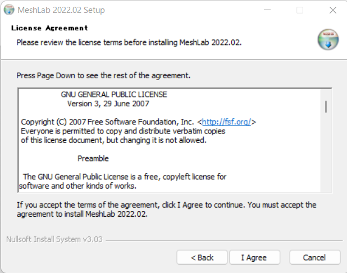This screenshot has width=347, height=273.
Task: Click inside the license text box on Preamble
Action: coord(93,158)
